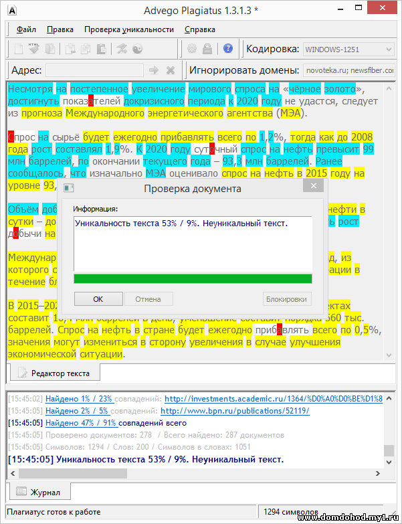Click the Отмена button in dialog
The width and height of the screenshot is (402, 524).
click(x=148, y=299)
